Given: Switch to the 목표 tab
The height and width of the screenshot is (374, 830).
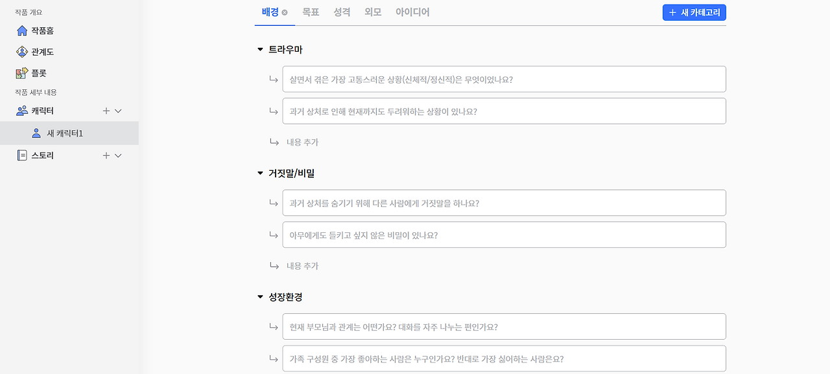Looking at the screenshot, I should tap(311, 12).
